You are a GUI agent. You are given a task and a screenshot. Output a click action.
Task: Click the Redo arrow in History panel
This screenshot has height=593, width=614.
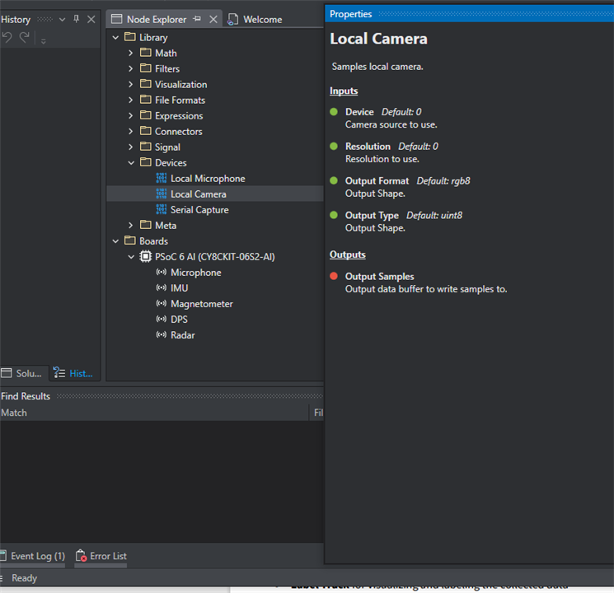click(24, 38)
